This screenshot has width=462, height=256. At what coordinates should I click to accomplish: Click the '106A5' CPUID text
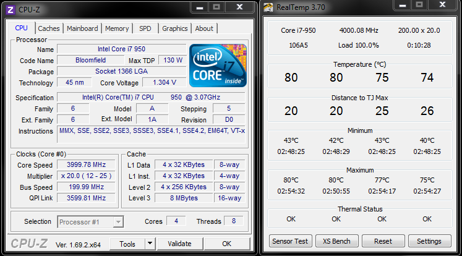pyautogui.click(x=298, y=45)
